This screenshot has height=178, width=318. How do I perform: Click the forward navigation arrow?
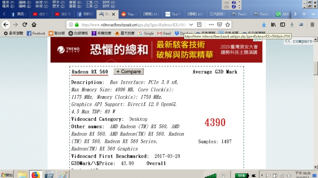[15, 25]
